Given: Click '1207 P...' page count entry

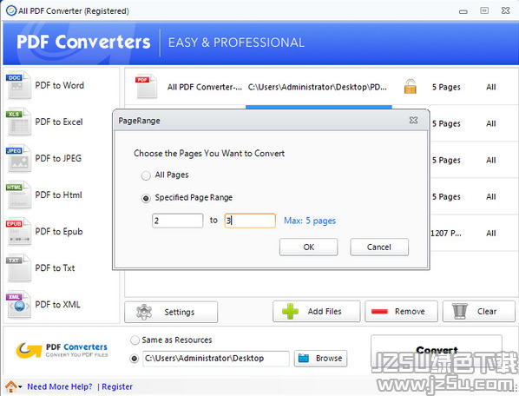Looking at the screenshot, I should click(446, 234).
